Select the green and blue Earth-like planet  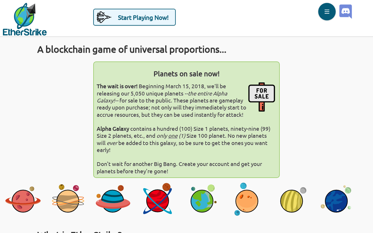[204, 199]
